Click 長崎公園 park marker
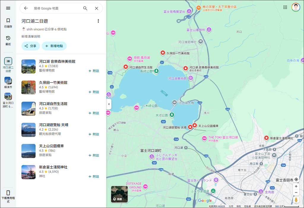The height and width of the screenshot is (208, 304). [156, 71]
